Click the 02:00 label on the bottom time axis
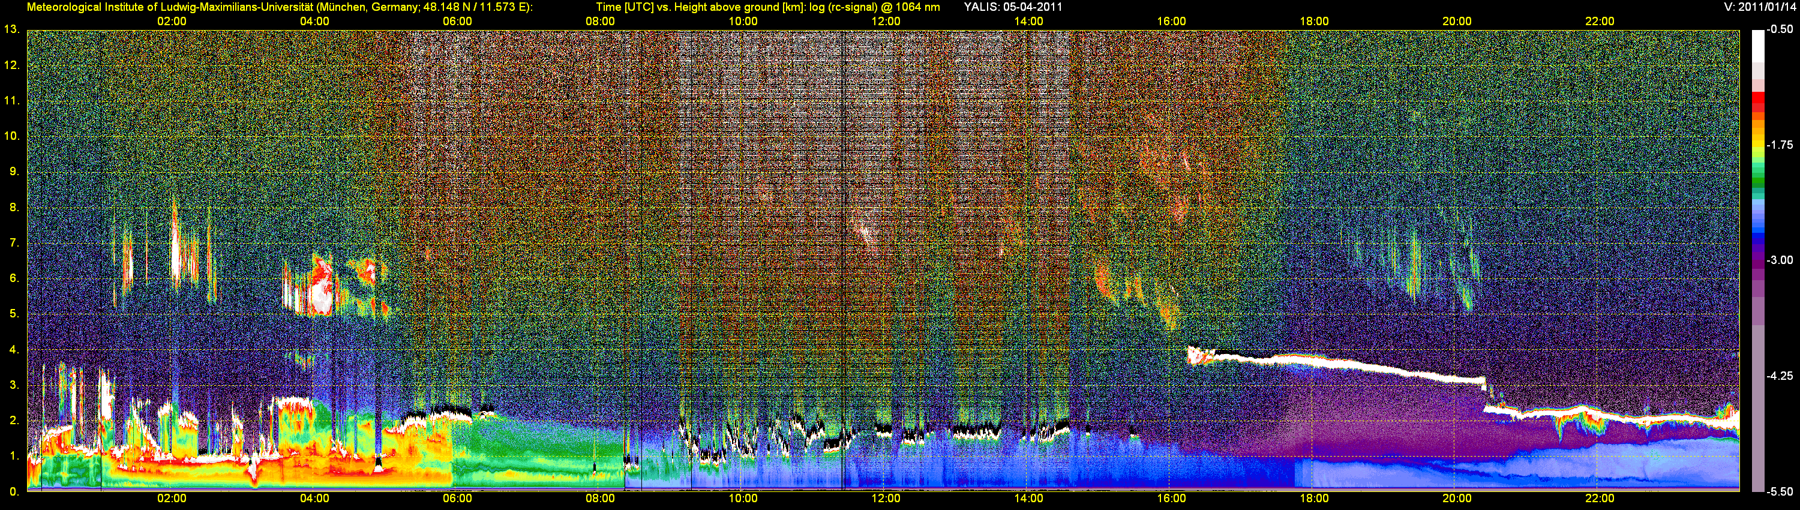Viewport: 1800px width, 510px height. (171, 498)
